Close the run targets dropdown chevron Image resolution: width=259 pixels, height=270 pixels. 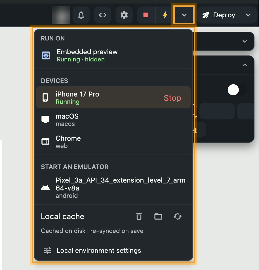[x=184, y=15]
